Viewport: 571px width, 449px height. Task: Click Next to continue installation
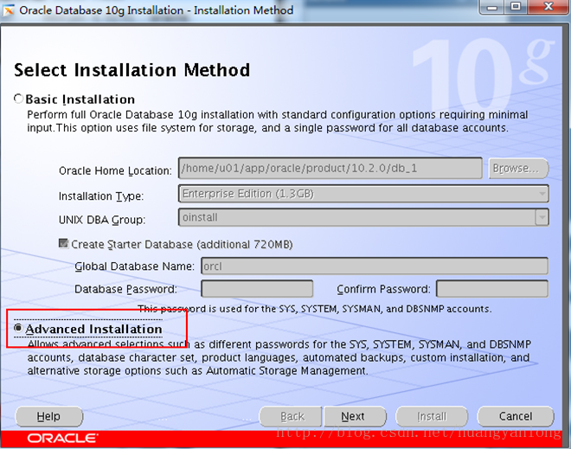(x=355, y=416)
